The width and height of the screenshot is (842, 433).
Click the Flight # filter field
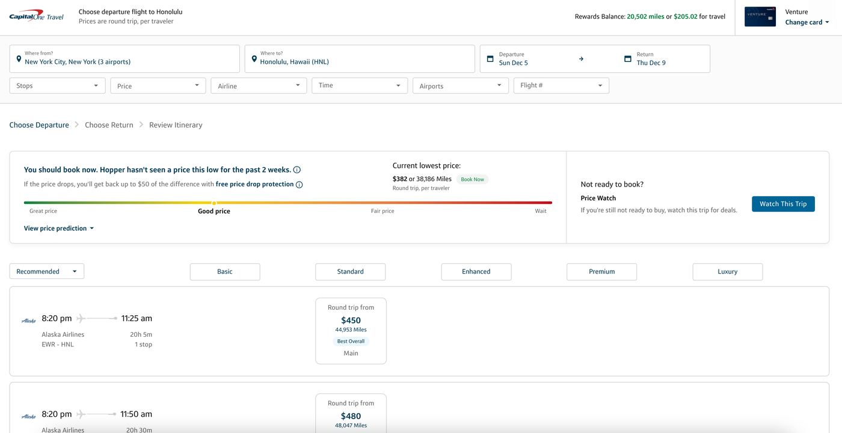[x=561, y=85]
